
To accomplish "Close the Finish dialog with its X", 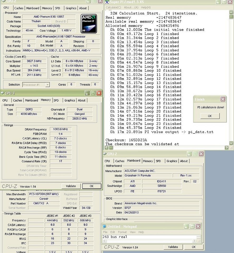I will pyautogui.click(x=223, y=99).
